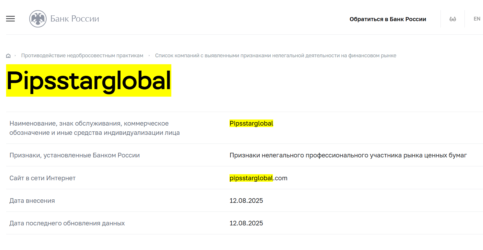Switch site language to EN
The height and width of the screenshot is (250, 483).
[x=477, y=19]
